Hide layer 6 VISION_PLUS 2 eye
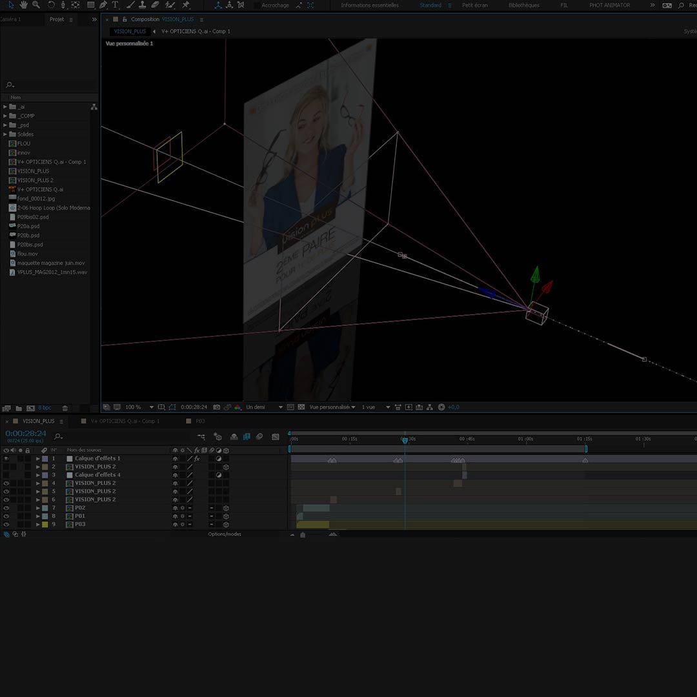697x697 pixels. (x=6, y=500)
